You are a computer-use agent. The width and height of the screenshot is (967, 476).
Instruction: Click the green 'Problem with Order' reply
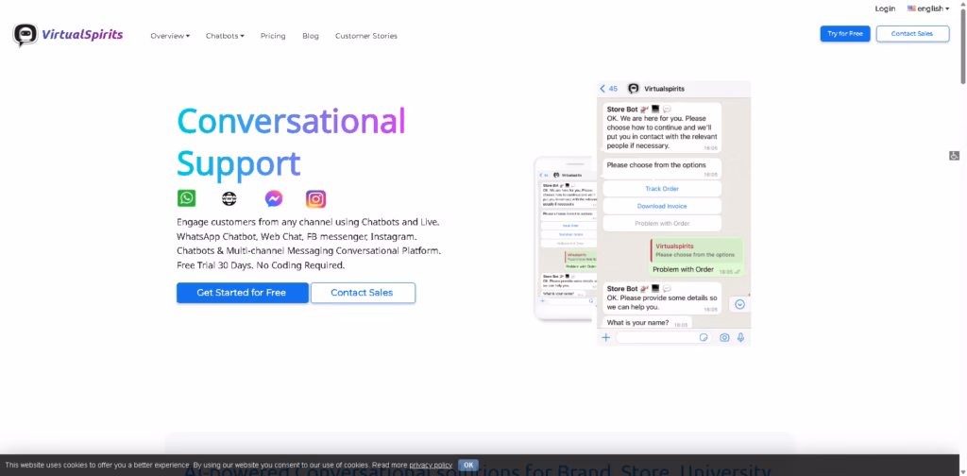click(696, 257)
